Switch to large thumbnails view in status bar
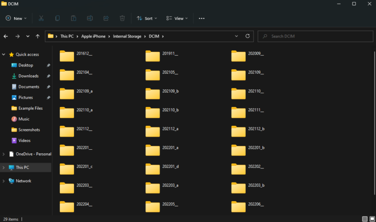376x222 pixels. (x=373, y=219)
